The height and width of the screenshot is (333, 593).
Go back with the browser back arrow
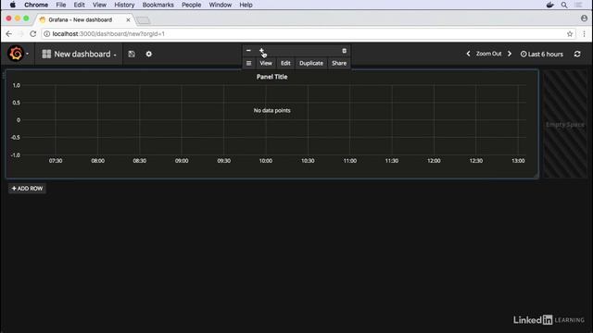pos(8,33)
